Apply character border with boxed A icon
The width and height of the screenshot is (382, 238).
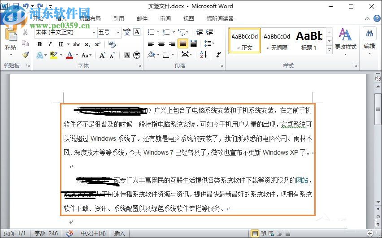click(x=137, y=32)
